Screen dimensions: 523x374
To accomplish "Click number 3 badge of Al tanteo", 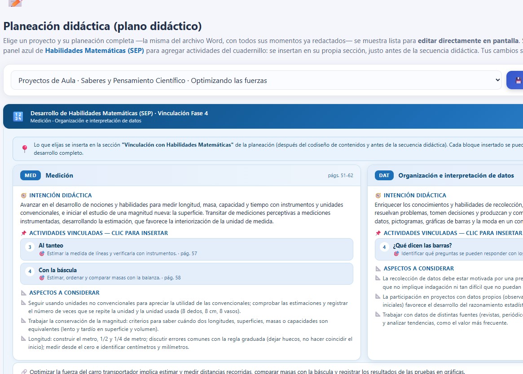I will coord(30,247).
